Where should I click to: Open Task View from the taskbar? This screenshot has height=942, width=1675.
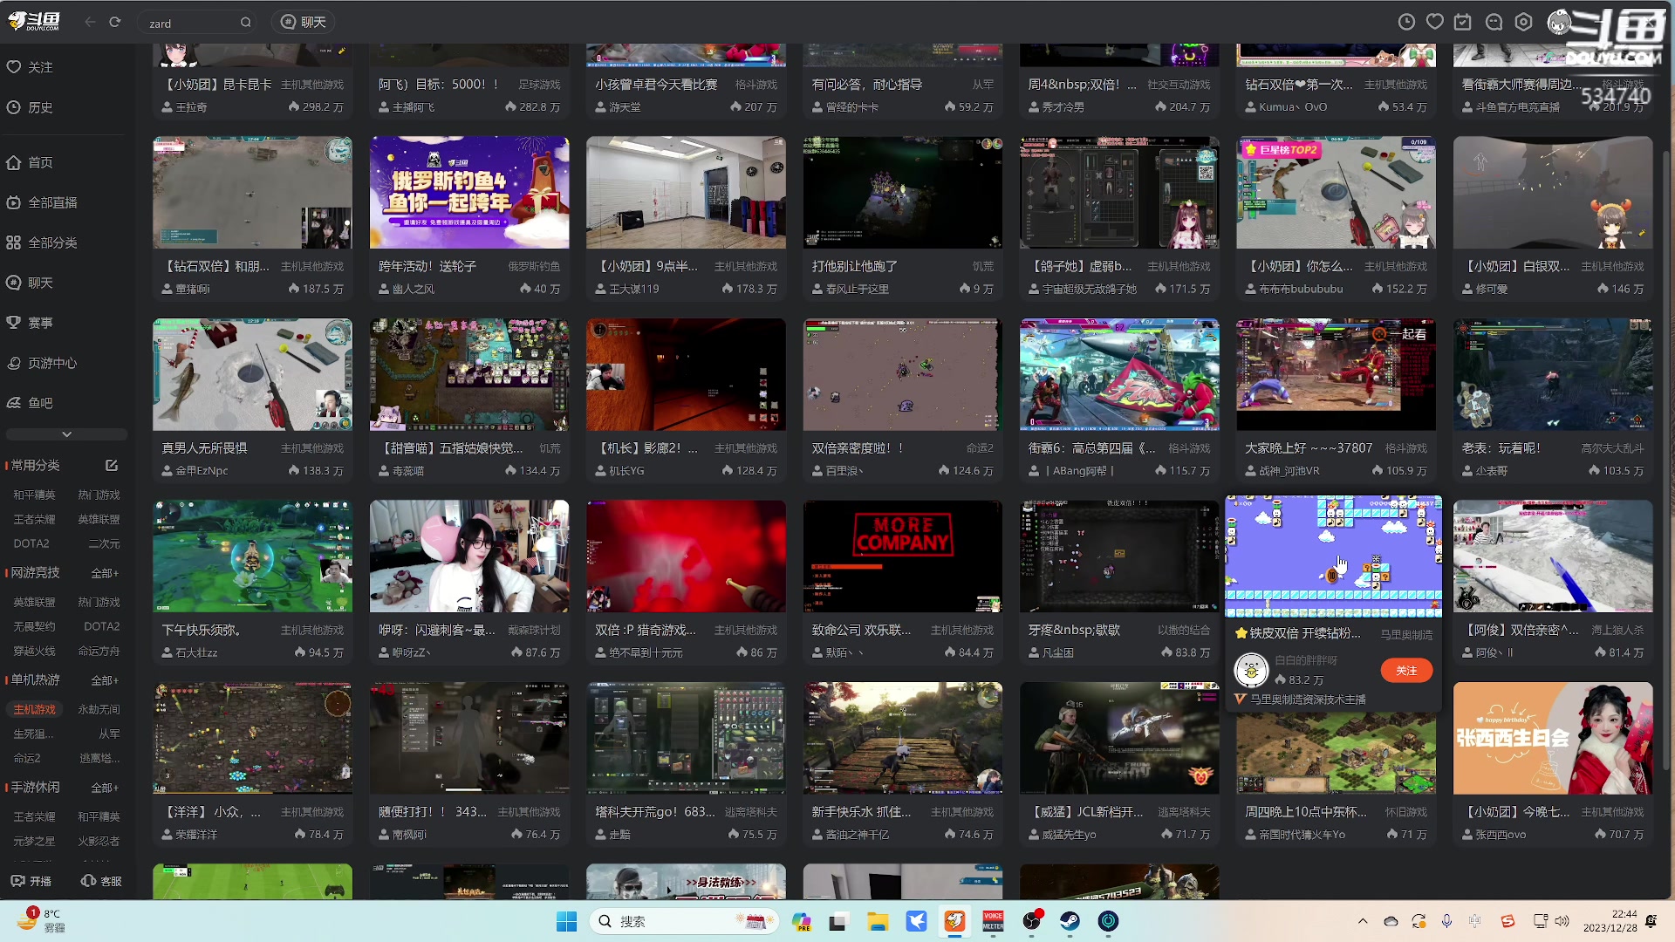pos(838,921)
